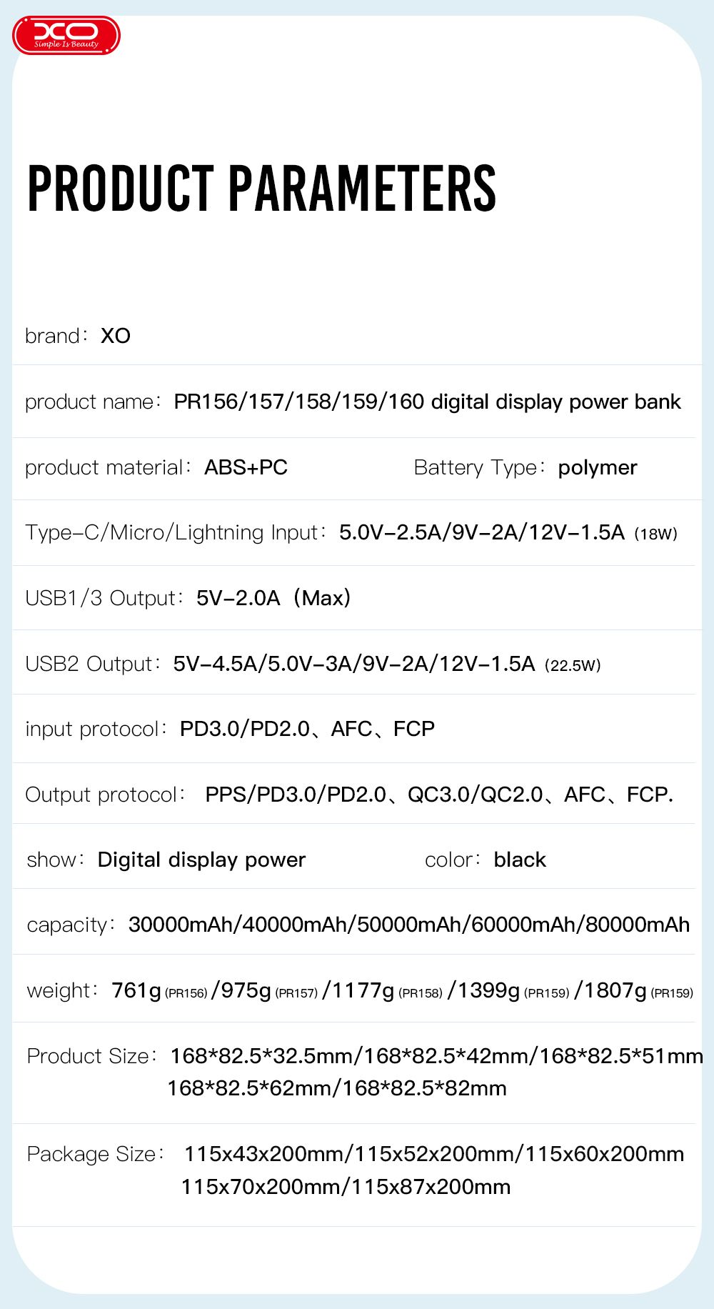The height and width of the screenshot is (1309, 714).
Task: Click the XO Simple Is Beauty logo
Action: tap(66, 36)
